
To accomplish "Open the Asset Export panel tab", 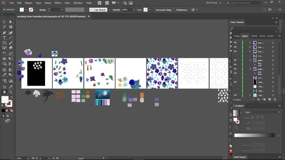I will click(x=240, y=157).
